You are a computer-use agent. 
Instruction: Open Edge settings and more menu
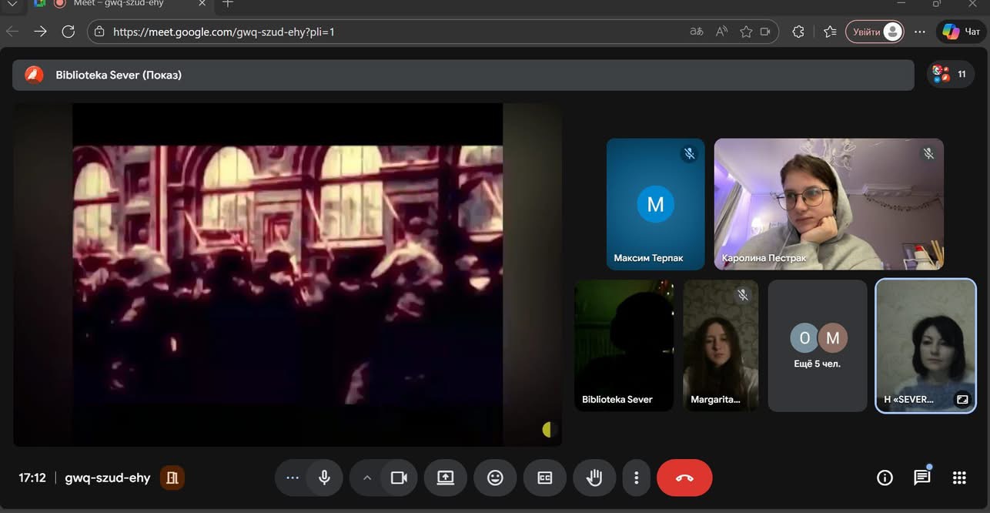pyautogui.click(x=919, y=32)
